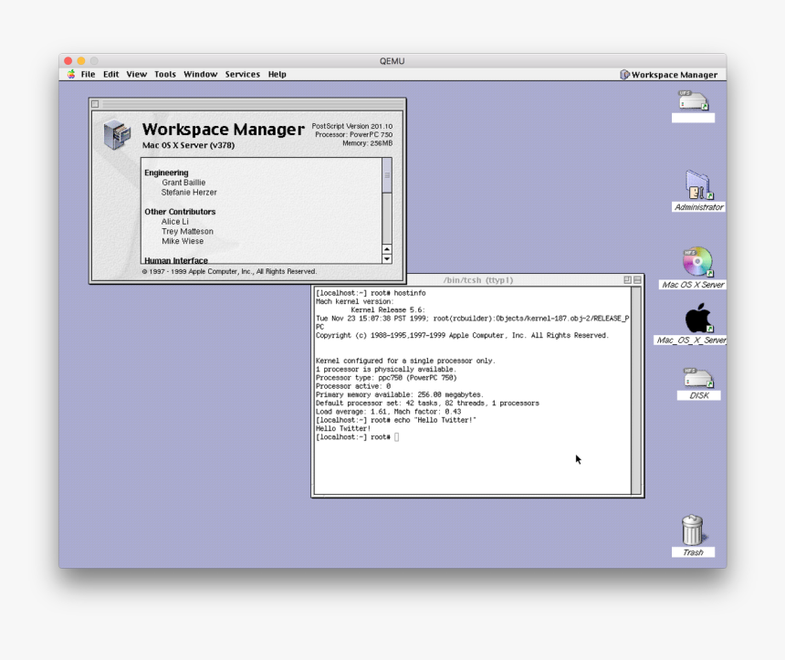Click the Workspace Manager cube logo
This screenshot has height=660, width=785.
116,131
